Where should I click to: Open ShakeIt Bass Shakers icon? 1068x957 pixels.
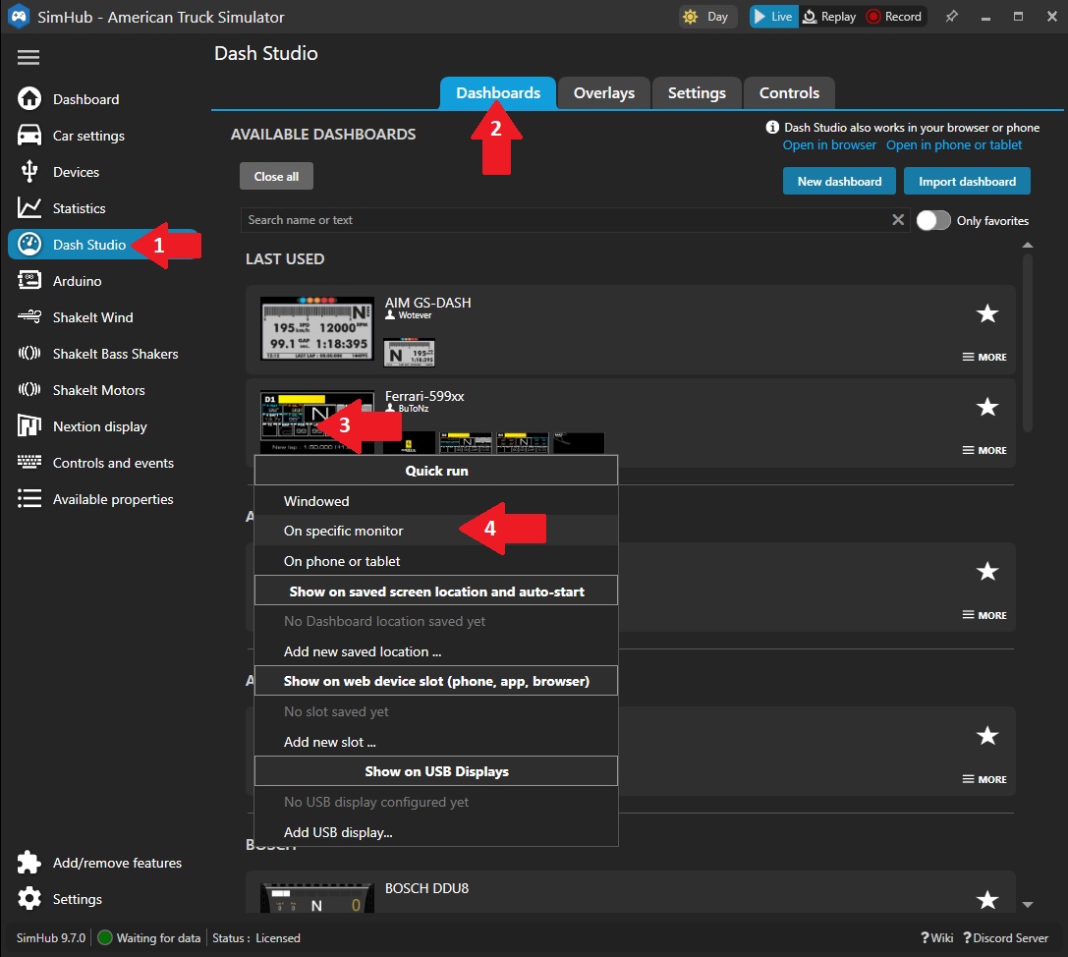tap(29, 353)
